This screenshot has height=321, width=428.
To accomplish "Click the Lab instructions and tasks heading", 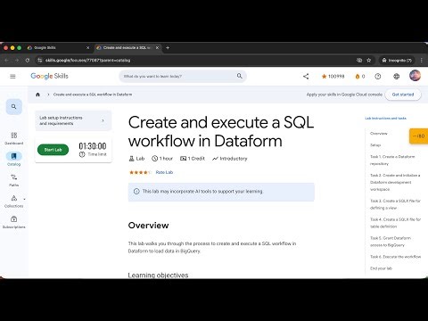I will coord(385,118).
